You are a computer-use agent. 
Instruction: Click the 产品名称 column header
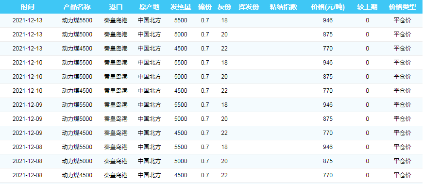(x=77, y=7)
